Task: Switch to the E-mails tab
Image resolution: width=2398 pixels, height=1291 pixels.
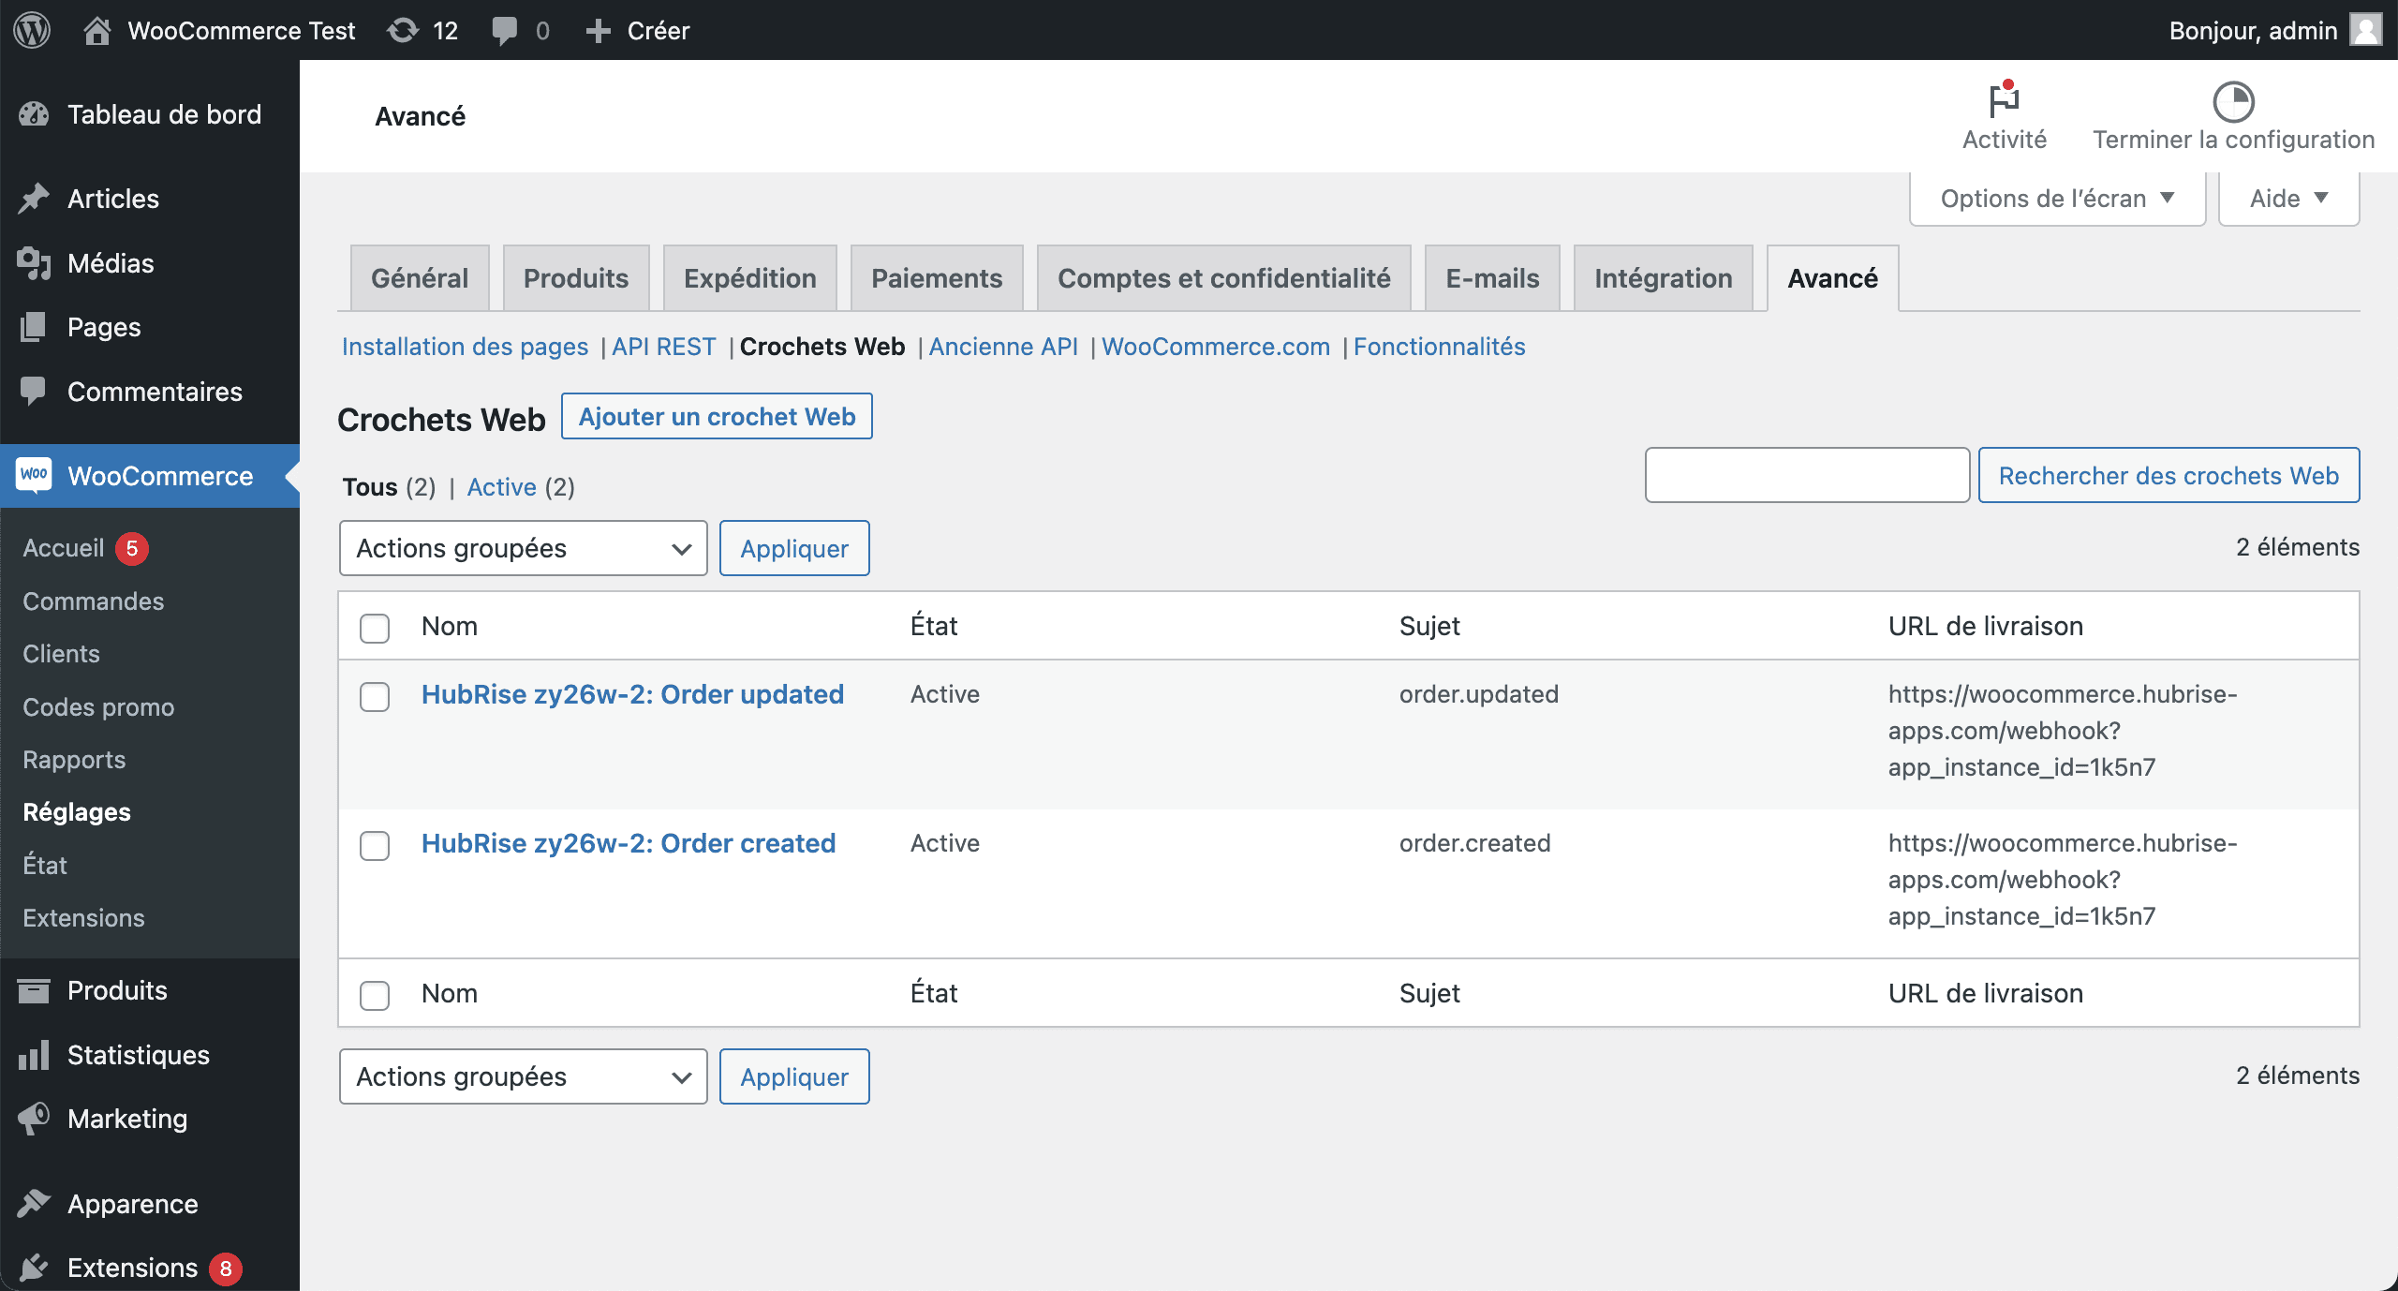Action: (1490, 276)
